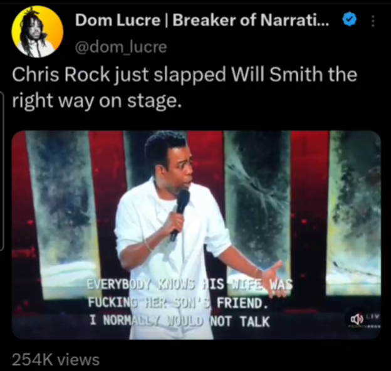Open Dom Lucre's round profile avatar
Screen dimensions: 391x371
point(38,32)
